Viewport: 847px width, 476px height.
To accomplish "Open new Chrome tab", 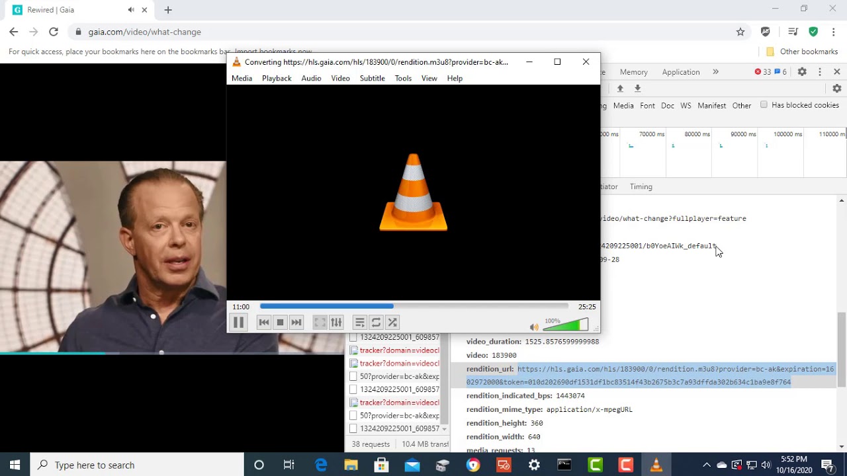I will click(x=168, y=10).
